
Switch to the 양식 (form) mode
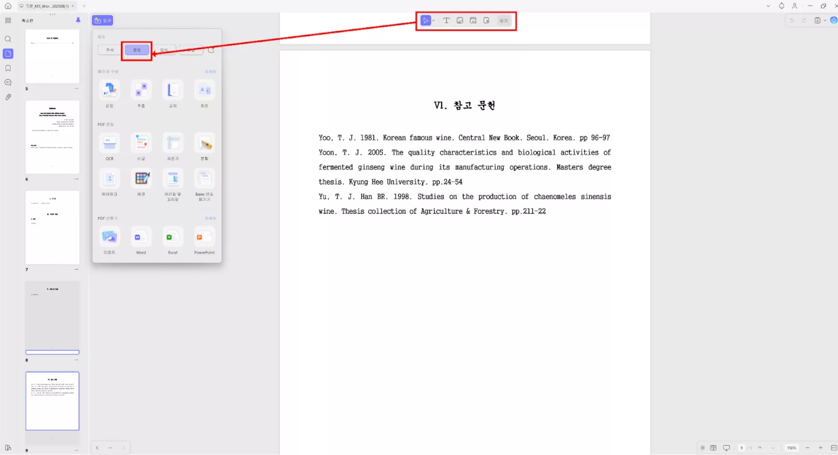164,50
